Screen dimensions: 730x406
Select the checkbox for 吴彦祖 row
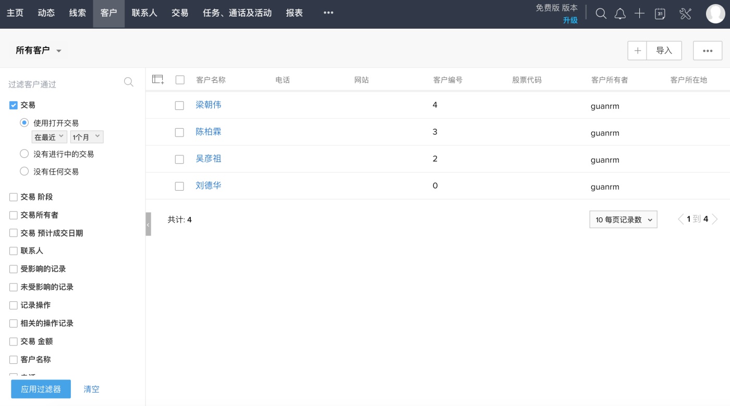point(179,159)
